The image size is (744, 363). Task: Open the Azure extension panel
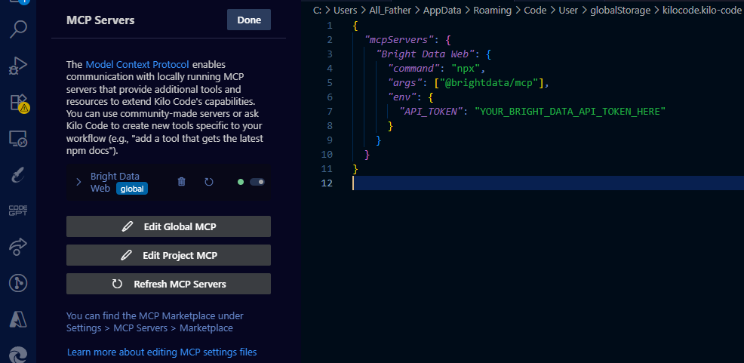(x=18, y=319)
